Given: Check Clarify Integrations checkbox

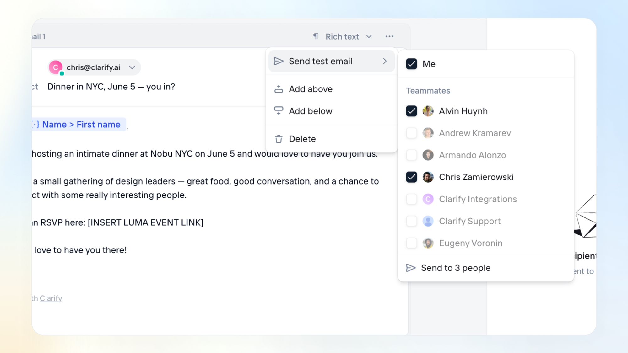Looking at the screenshot, I should tap(411, 199).
